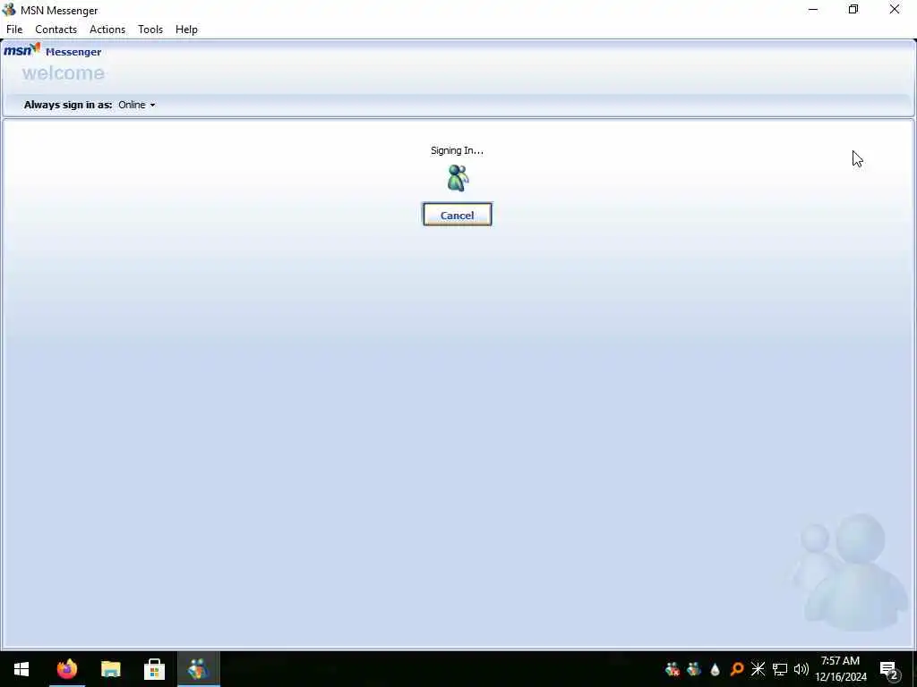
Task: Click the white asterisk tray icon
Action: tap(758, 669)
